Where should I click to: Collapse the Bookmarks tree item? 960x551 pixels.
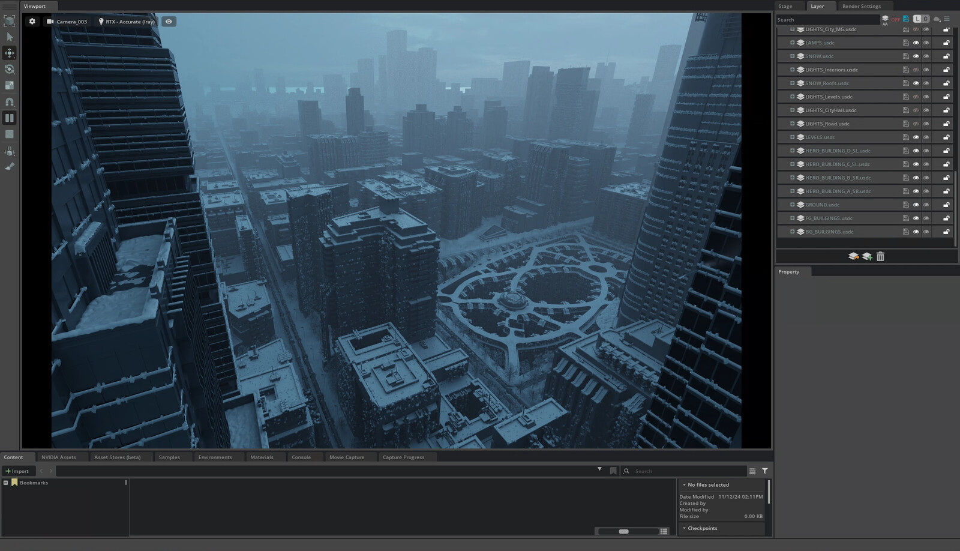tap(5, 483)
